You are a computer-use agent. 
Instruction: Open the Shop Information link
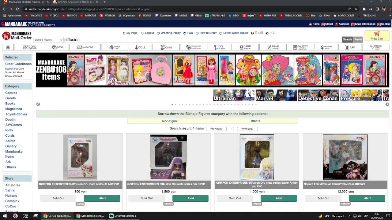pyautogui.click(x=363, y=24)
